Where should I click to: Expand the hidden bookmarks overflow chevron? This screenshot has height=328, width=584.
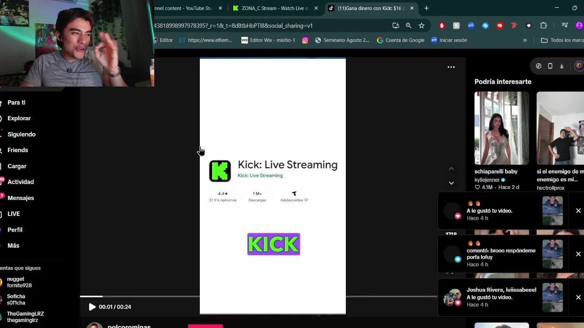pyautogui.click(x=525, y=40)
